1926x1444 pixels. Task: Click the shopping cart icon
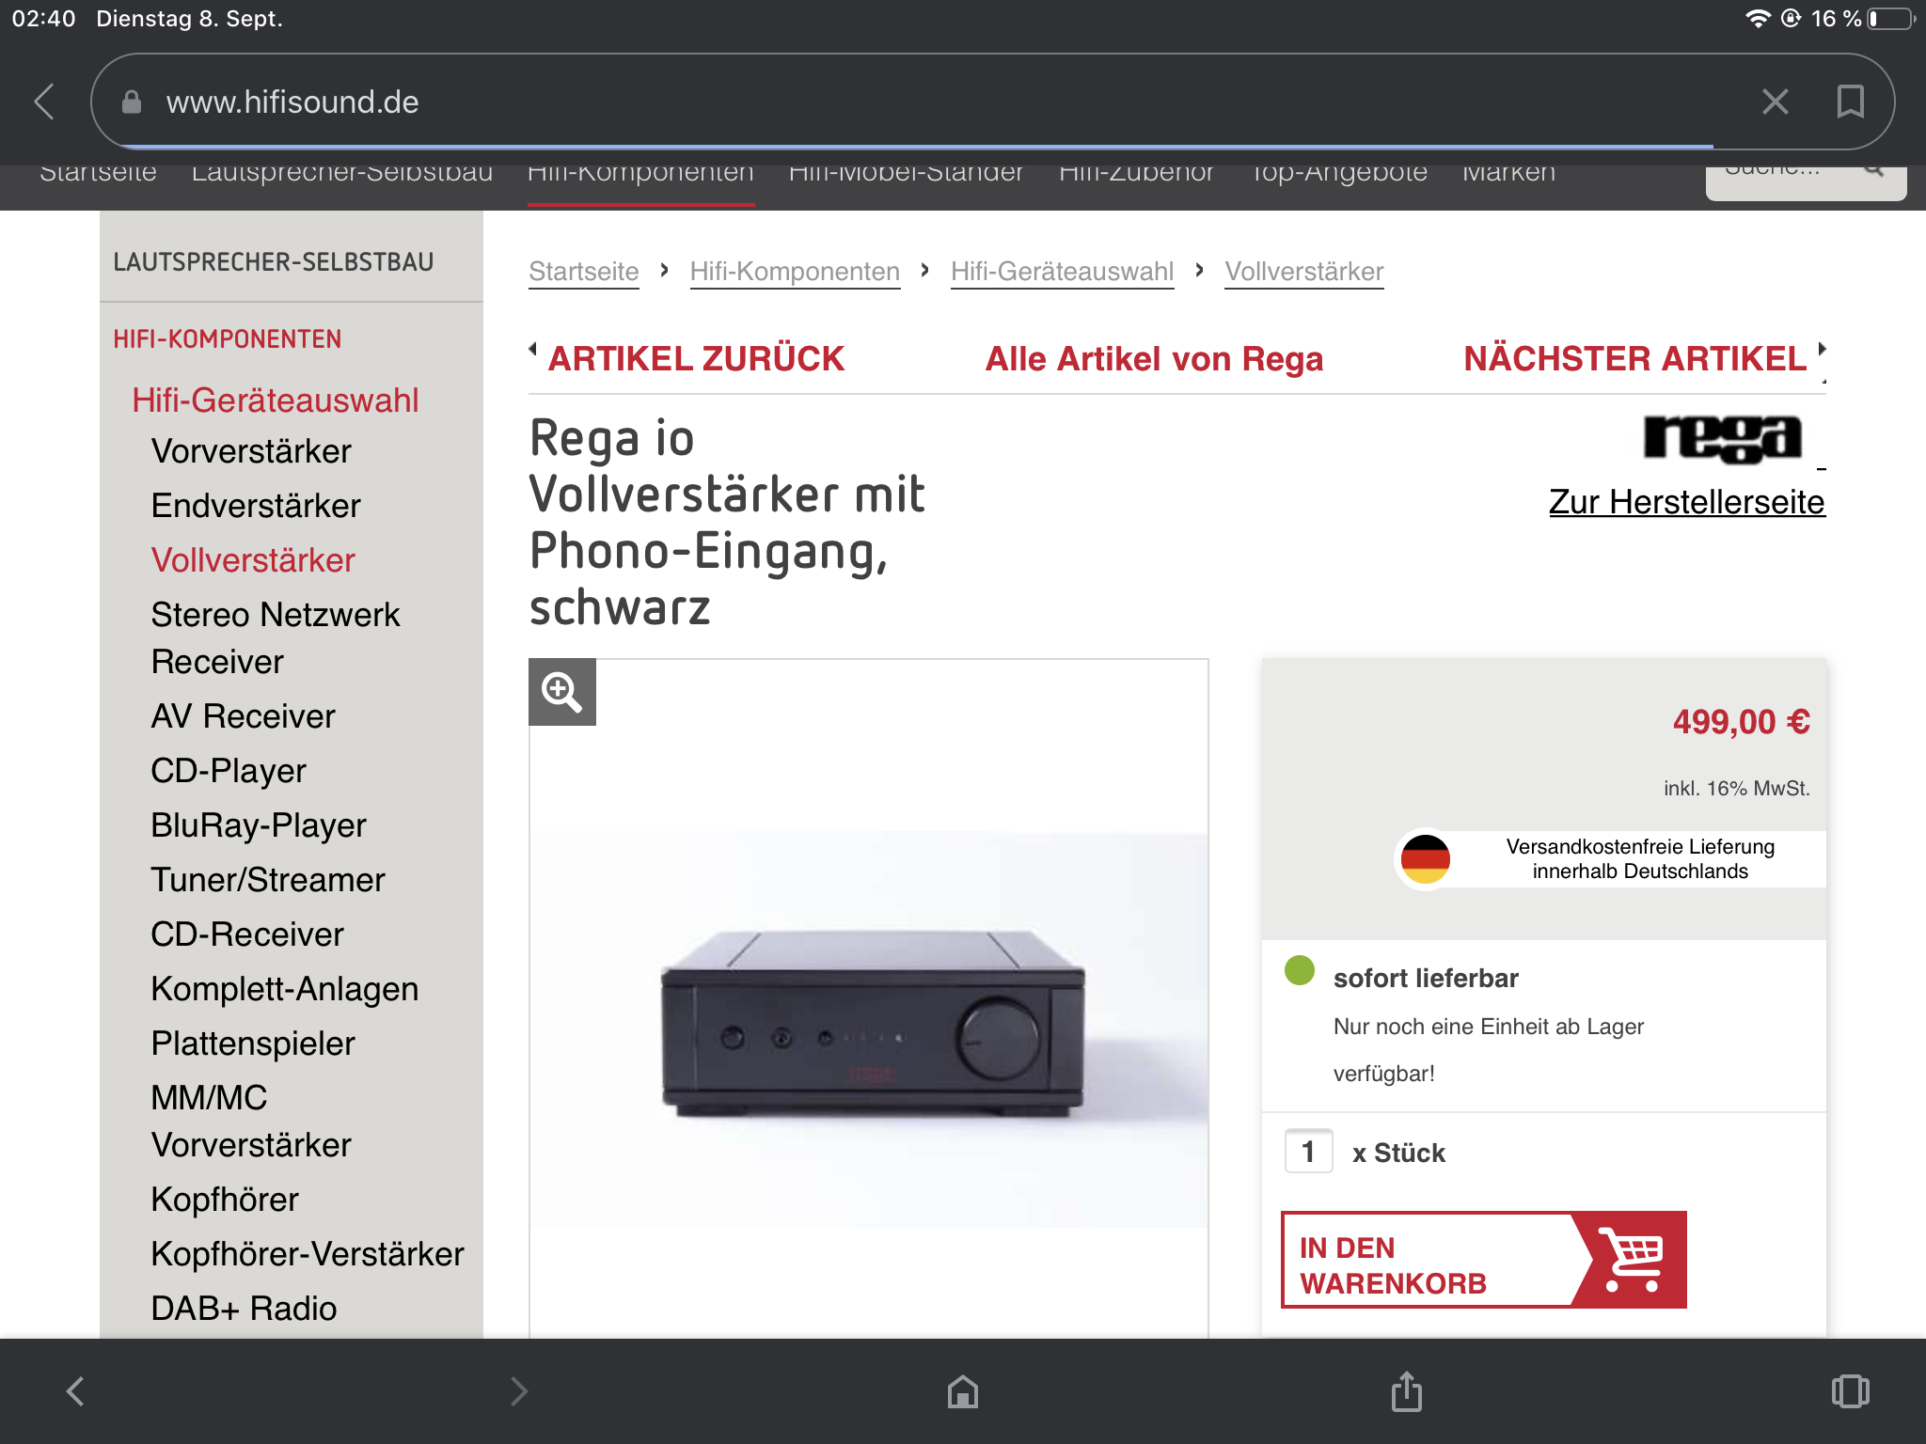click(x=1634, y=1260)
